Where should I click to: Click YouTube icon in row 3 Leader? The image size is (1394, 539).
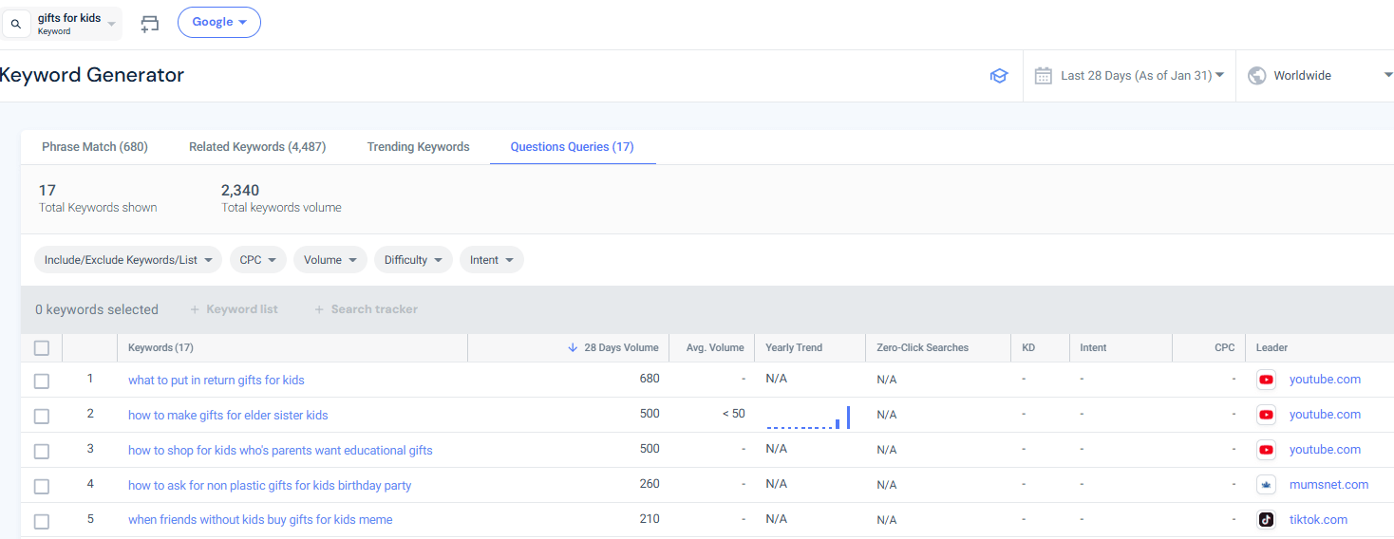click(x=1266, y=450)
